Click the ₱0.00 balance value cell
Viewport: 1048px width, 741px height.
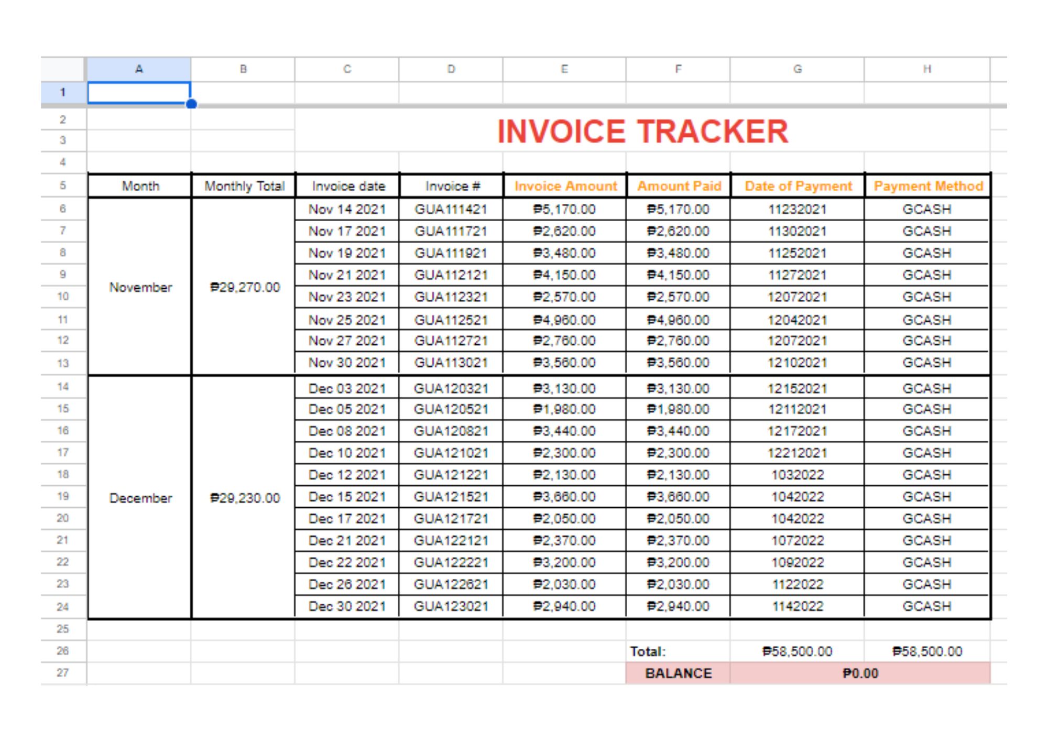tap(860, 673)
